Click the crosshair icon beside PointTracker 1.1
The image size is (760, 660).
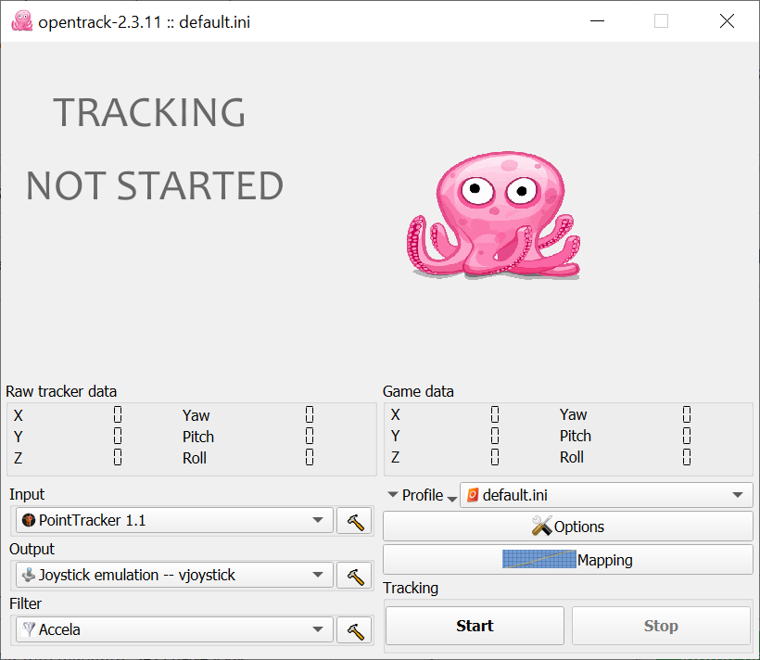point(27,520)
